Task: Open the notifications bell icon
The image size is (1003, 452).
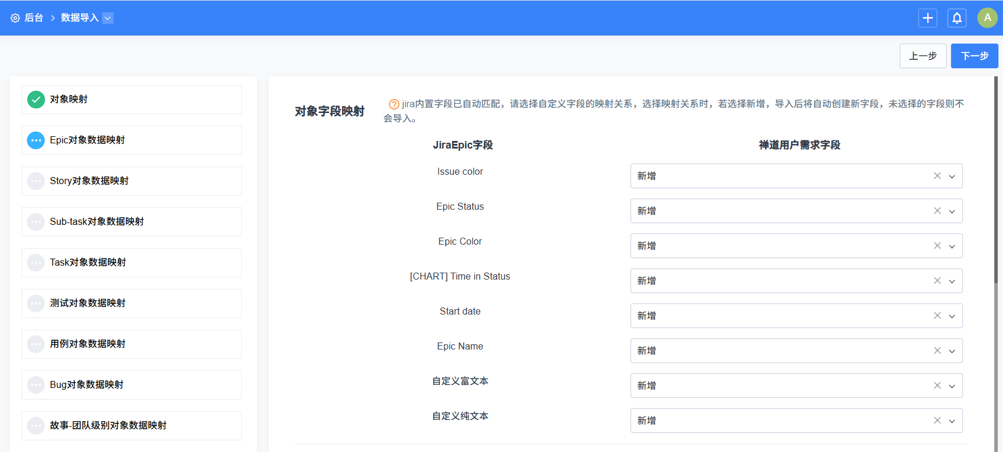Action: 957,18
